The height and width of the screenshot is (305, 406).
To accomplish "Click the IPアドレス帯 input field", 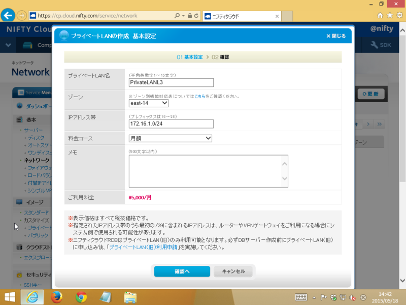I will pos(171,124).
